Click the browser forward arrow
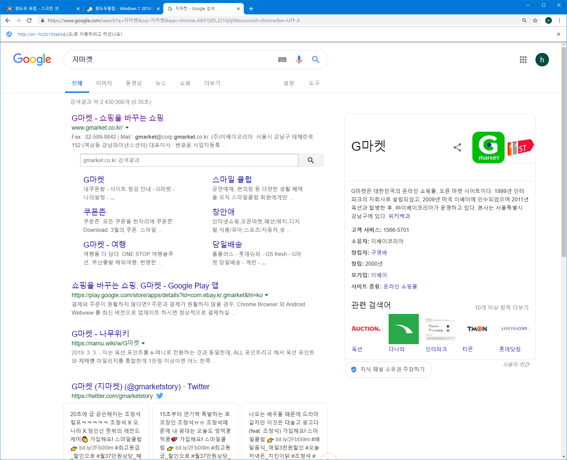Viewport: 567px width, 460px height. click(x=18, y=20)
